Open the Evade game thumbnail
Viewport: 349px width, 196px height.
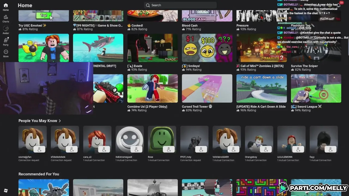152,48
